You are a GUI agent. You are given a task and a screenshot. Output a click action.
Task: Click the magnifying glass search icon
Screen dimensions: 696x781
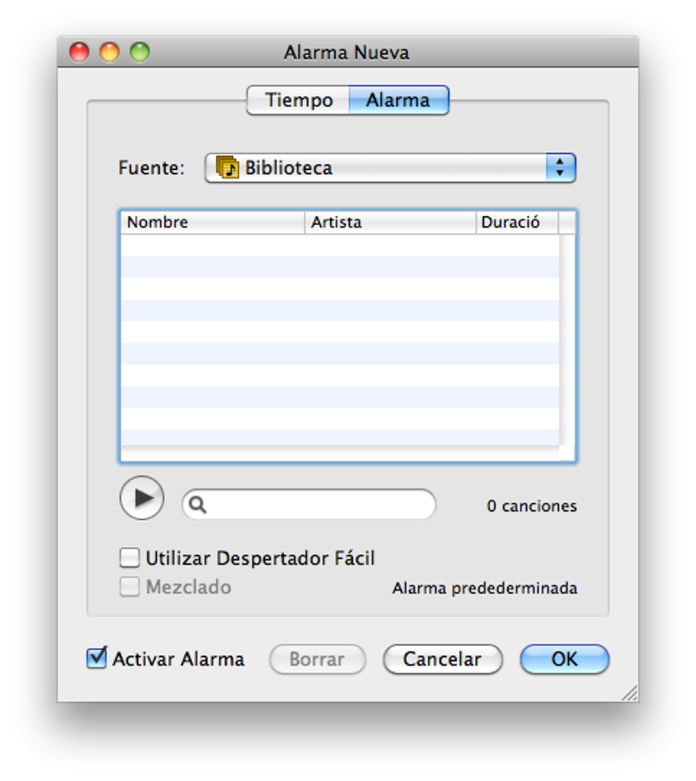coord(198,505)
